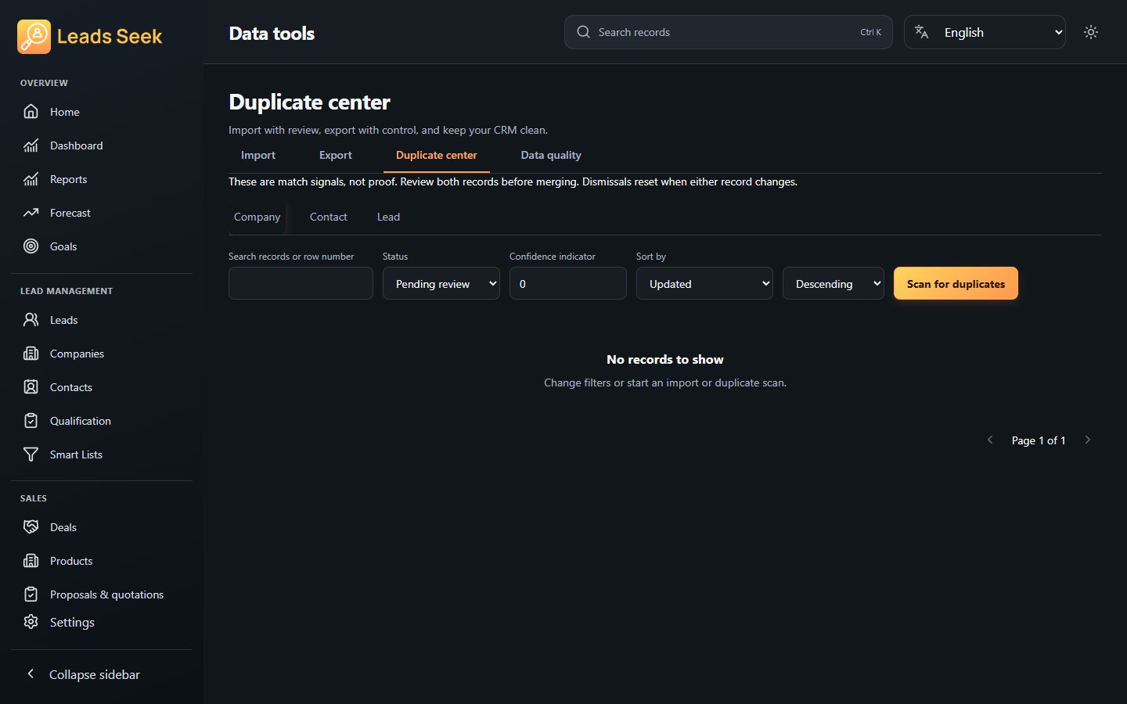The image size is (1127, 704).
Task: Open Proposals & quotations link
Action: [106, 594]
